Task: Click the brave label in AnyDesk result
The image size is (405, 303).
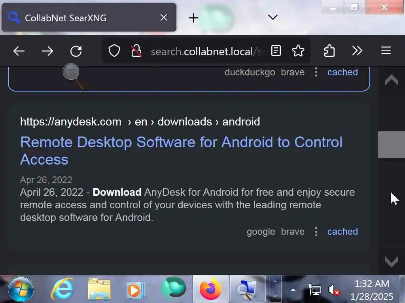Action: point(293,232)
